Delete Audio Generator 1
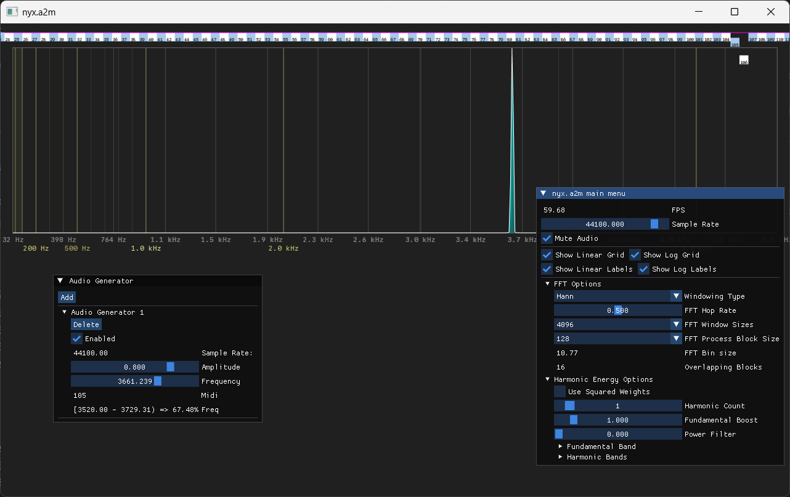The height and width of the screenshot is (497, 790). click(86, 324)
